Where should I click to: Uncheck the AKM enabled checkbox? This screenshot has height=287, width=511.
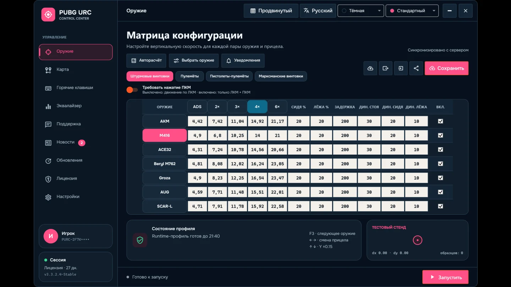click(440, 121)
